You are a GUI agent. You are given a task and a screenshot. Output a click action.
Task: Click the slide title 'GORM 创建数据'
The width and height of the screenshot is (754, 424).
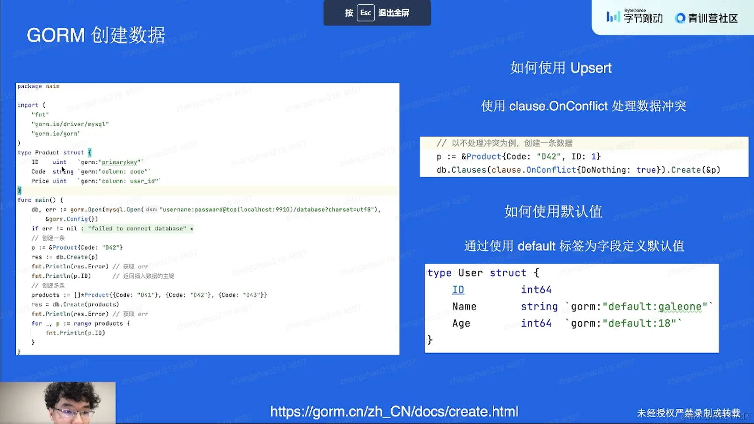tap(96, 35)
